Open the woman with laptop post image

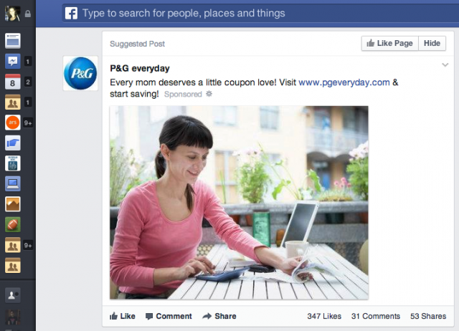239,203
